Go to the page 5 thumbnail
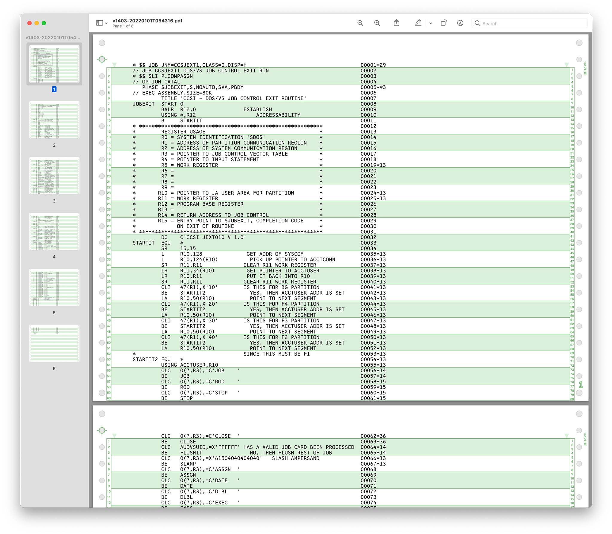The image size is (612, 534). (x=54, y=287)
